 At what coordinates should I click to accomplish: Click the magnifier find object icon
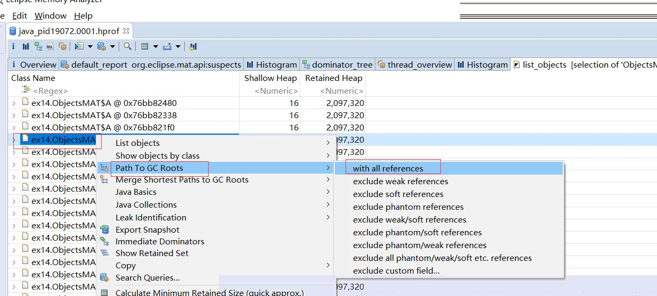click(128, 46)
